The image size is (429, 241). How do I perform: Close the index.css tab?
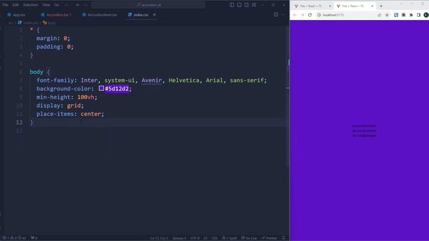(154, 15)
